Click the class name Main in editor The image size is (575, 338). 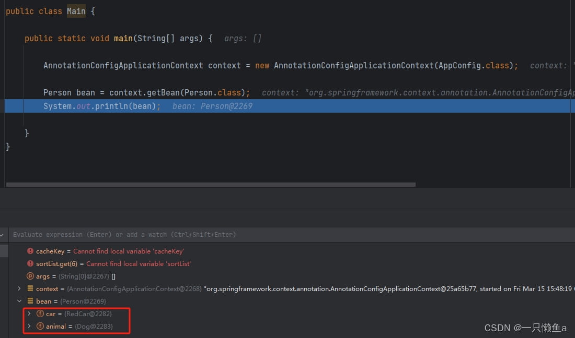[76, 11]
